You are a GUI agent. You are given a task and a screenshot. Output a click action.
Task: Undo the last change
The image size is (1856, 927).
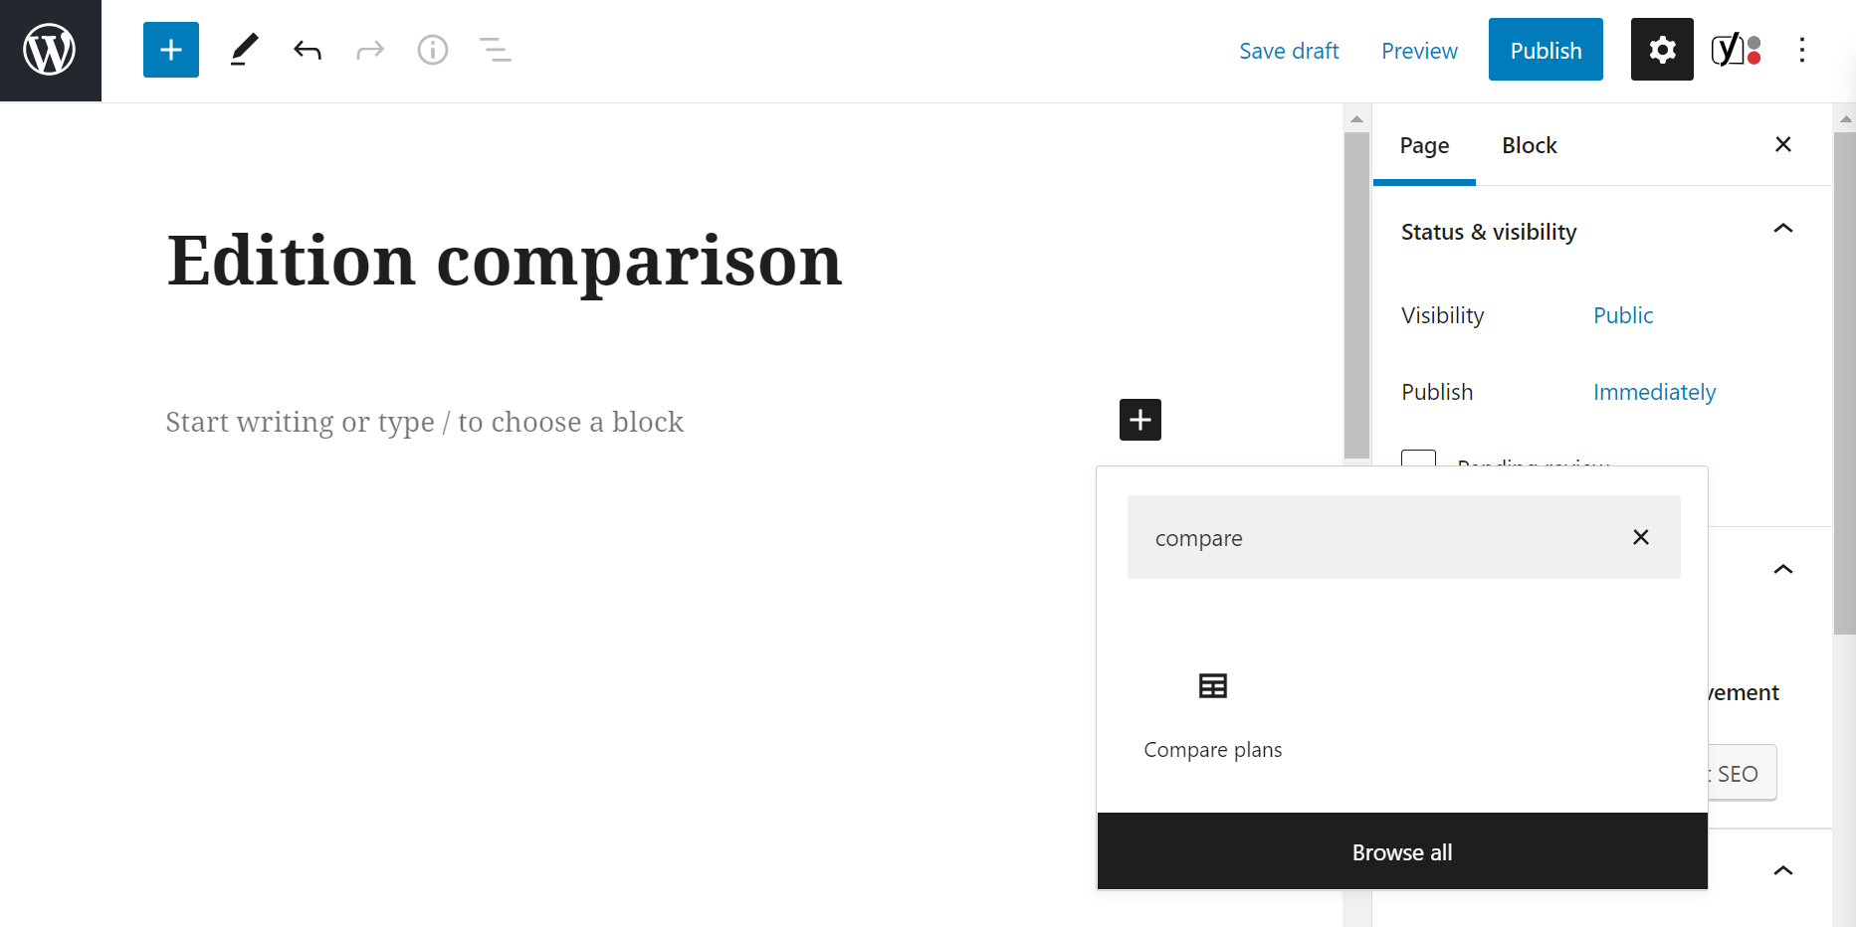tap(308, 50)
